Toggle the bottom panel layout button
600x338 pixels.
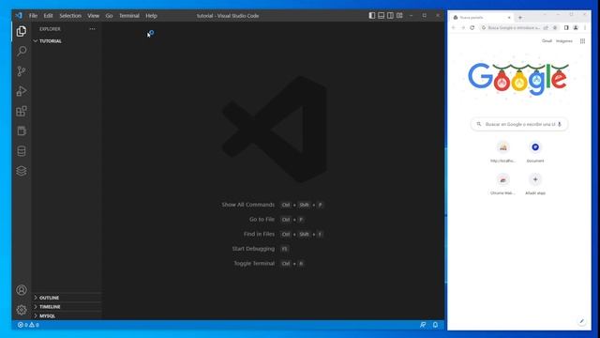[382, 15]
